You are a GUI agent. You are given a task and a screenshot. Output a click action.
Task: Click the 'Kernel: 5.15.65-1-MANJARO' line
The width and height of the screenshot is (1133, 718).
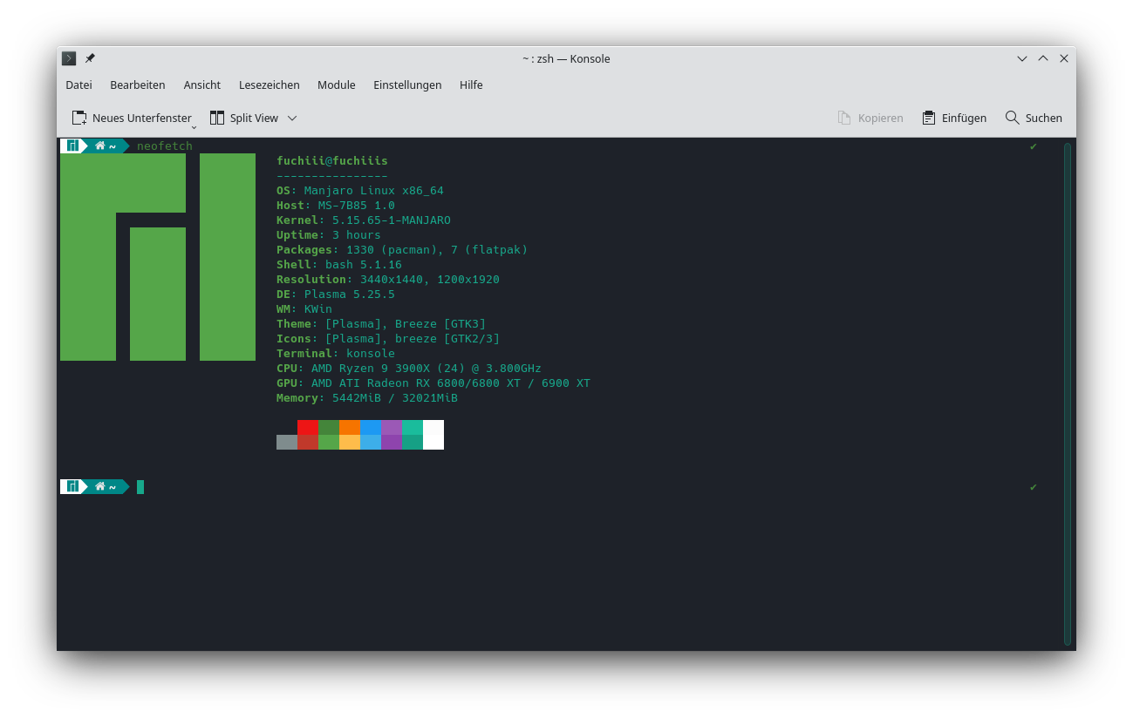pos(364,220)
